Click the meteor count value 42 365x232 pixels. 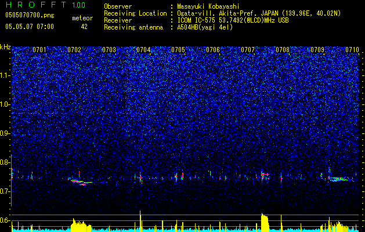84,27
